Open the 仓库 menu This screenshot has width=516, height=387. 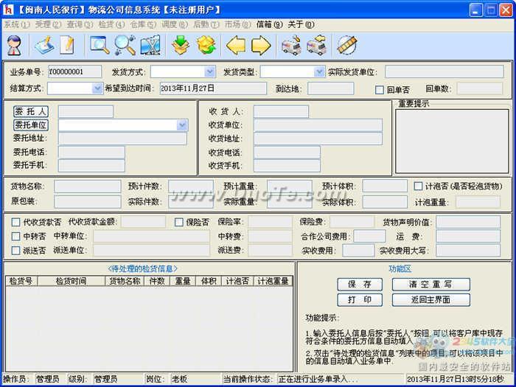pyautogui.click(x=143, y=24)
